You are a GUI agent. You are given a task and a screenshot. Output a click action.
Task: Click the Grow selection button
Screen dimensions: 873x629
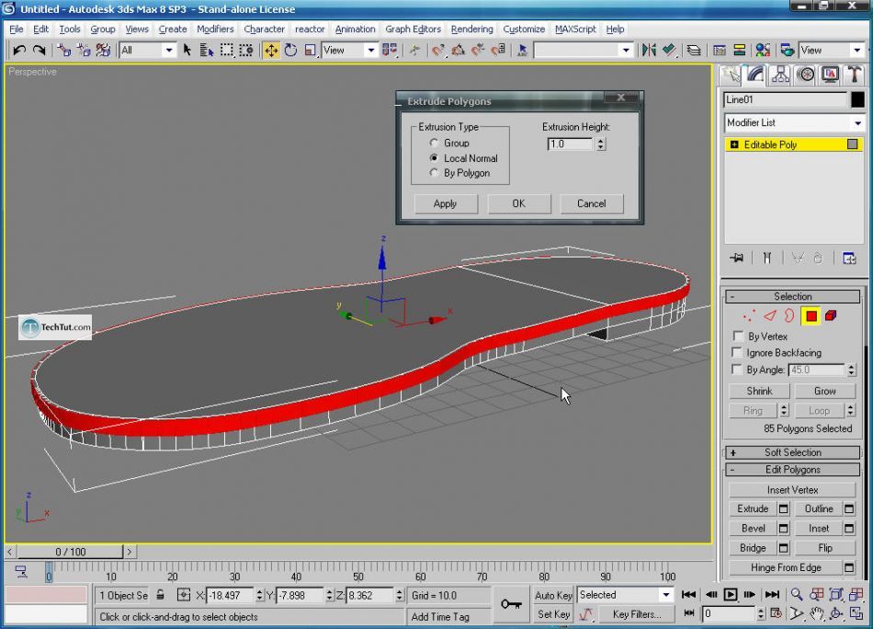coord(824,391)
